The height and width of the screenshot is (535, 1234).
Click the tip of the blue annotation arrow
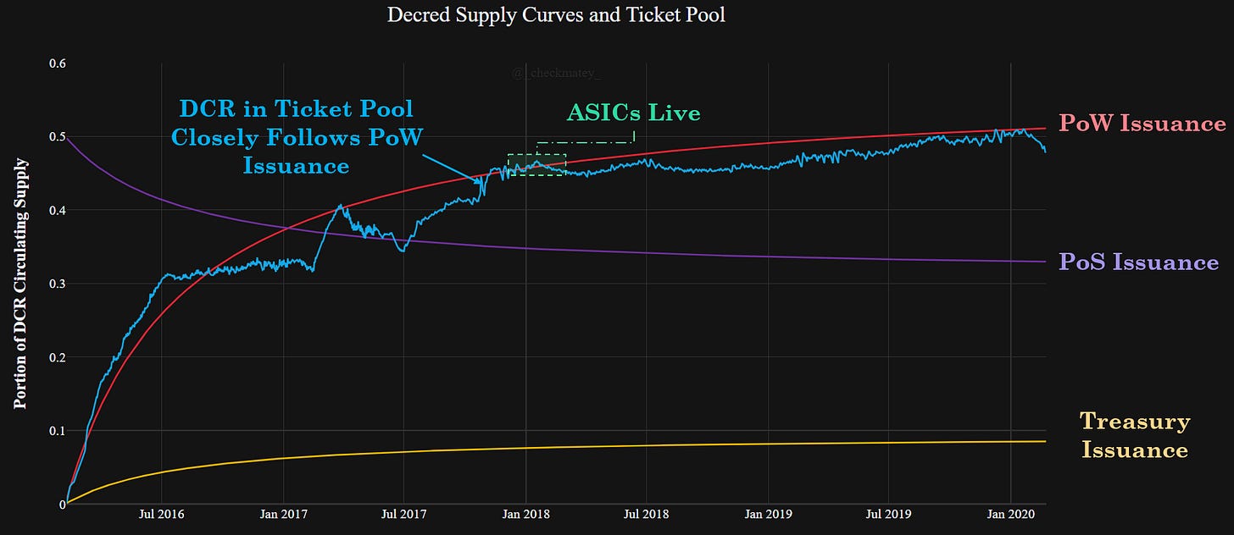pyautogui.click(x=482, y=182)
